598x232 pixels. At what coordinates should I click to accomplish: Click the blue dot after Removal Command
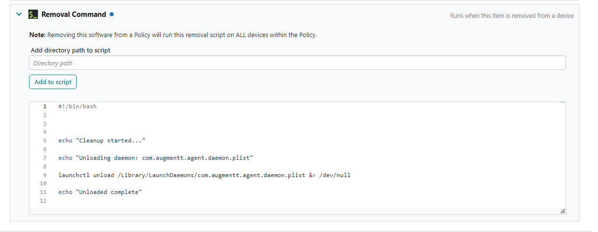click(111, 14)
